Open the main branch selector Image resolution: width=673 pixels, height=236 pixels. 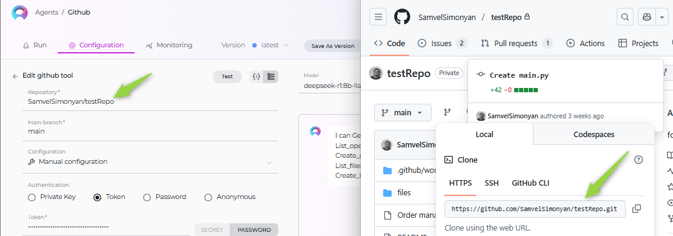pyautogui.click(x=403, y=112)
